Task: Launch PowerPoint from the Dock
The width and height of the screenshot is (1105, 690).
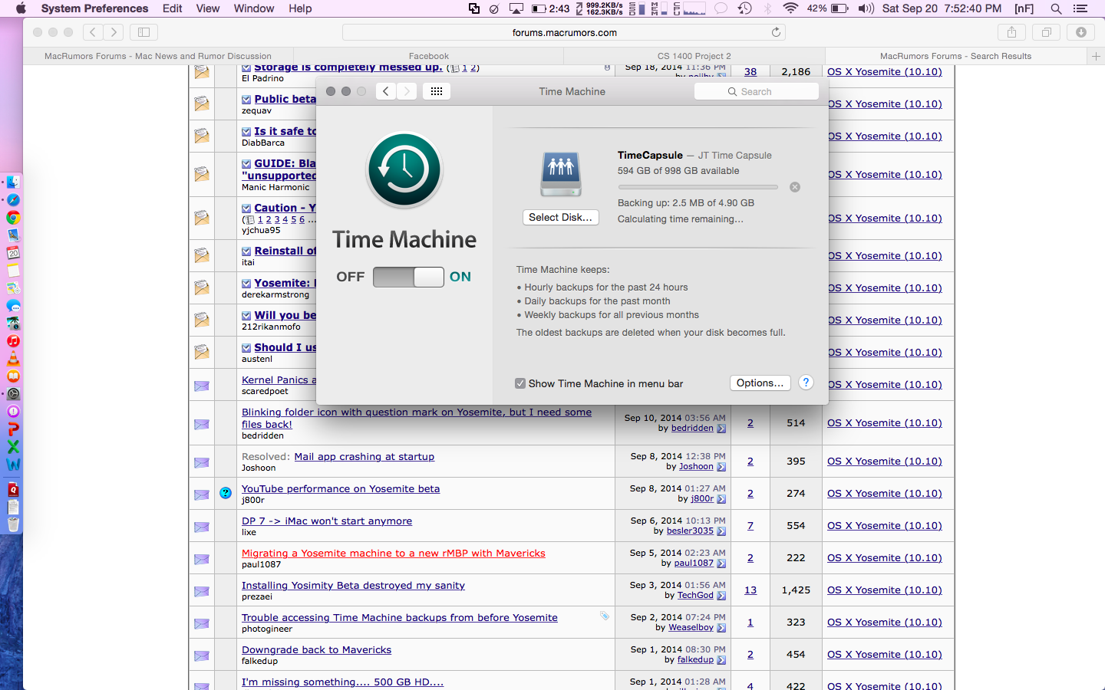Action: tap(13, 429)
